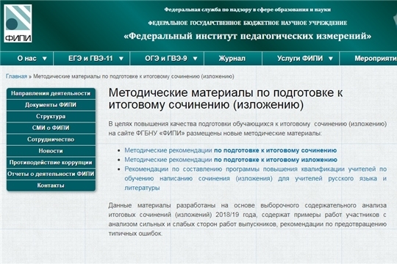Open the «О нас» menu item
The height and width of the screenshot is (264, 397).
point(27,59)
